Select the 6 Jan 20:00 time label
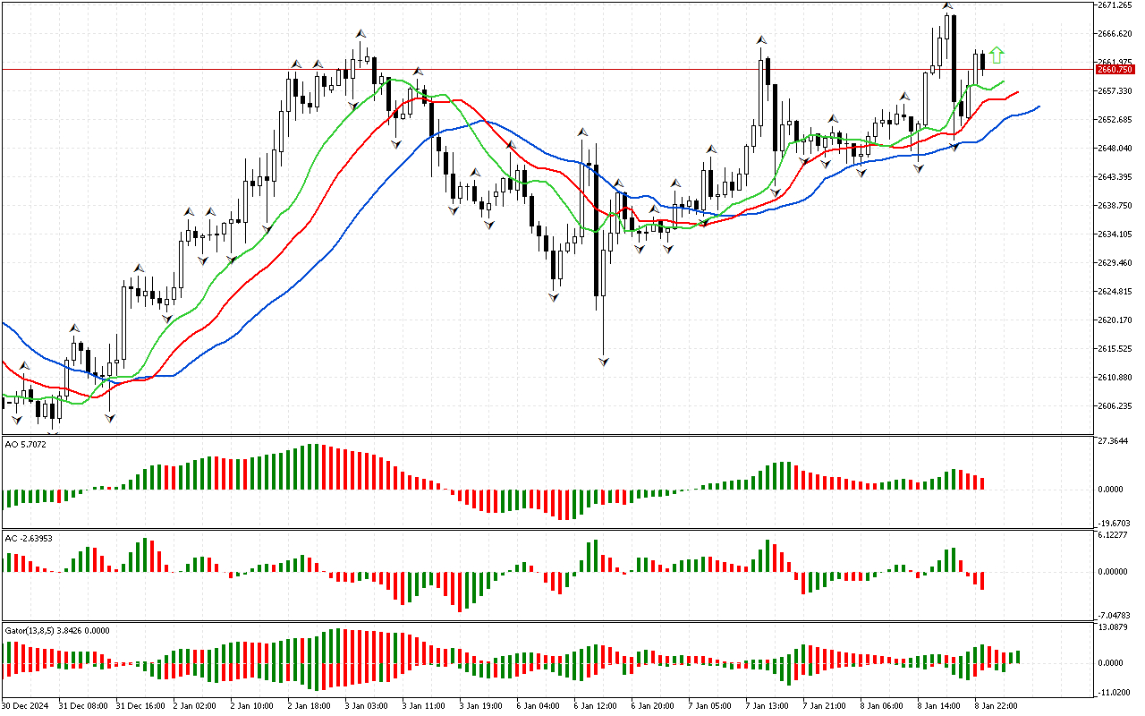 click(x=654, y=706)
